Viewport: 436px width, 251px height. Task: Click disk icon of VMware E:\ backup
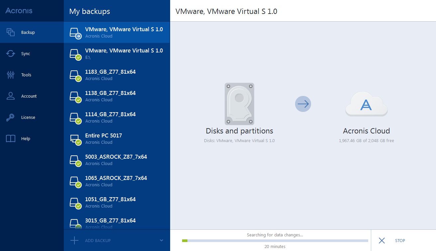[75, 54]
